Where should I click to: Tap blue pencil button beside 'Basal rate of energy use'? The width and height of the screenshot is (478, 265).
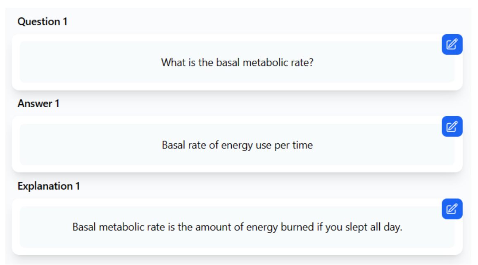(452, 126)
